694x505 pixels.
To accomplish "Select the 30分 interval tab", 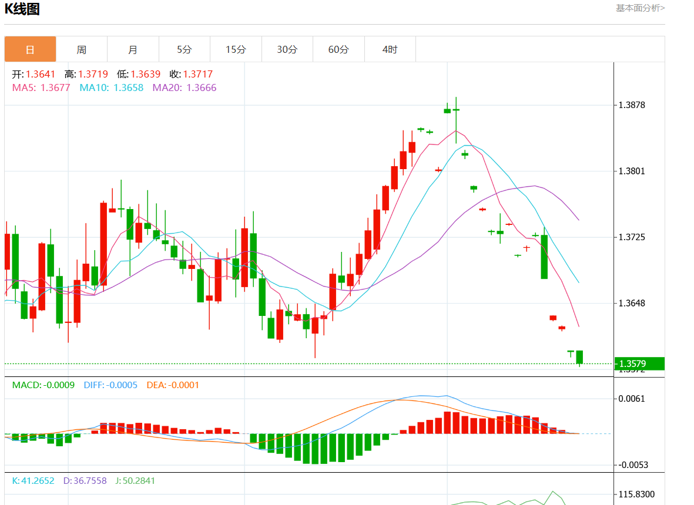I will 287,49.
